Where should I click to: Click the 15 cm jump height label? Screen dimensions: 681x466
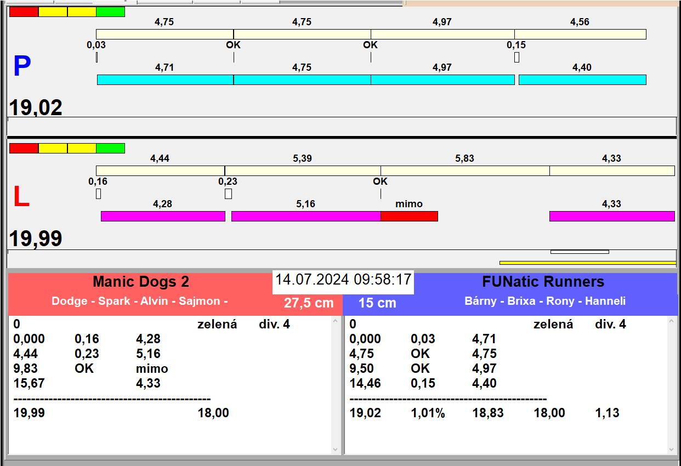[377, 303]
